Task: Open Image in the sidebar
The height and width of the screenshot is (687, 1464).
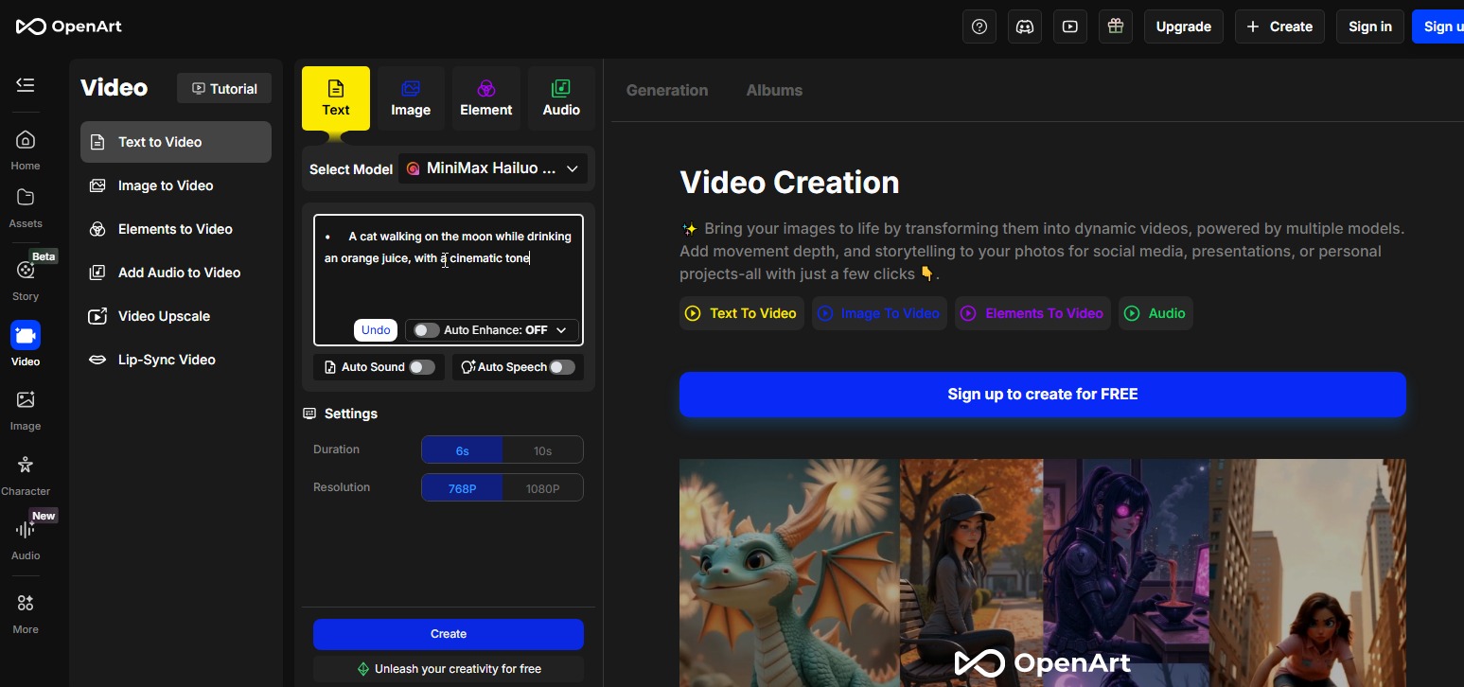Action: click(26, 410)
